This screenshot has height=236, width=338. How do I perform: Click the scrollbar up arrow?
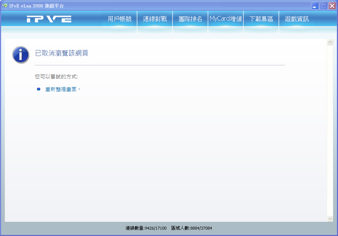330,42
